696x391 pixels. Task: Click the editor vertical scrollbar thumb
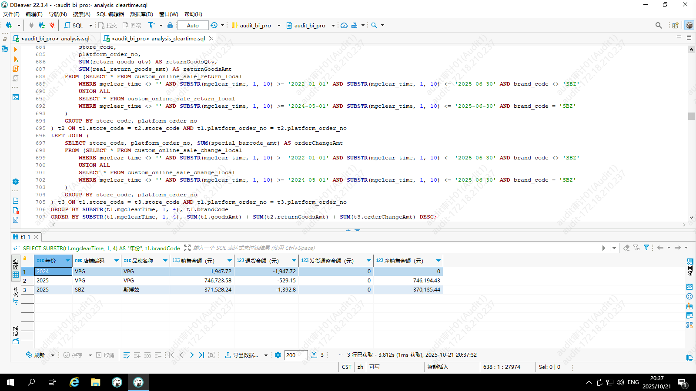(x=691, y=116)
